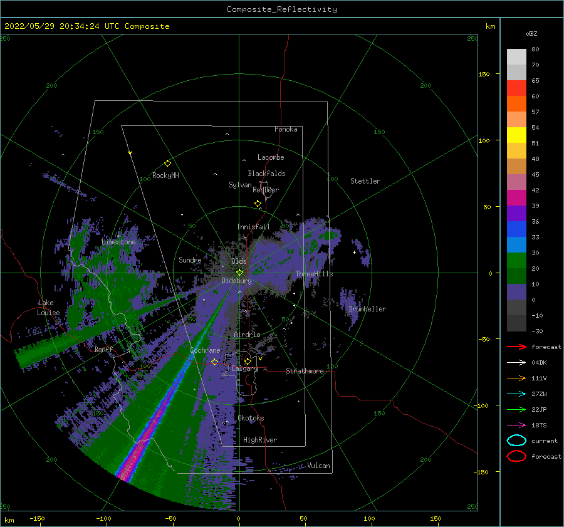Image resolution: width=564 pixels, height=527 pixels.
Task: Click the Airdrie city label
Action: (247, 335)
